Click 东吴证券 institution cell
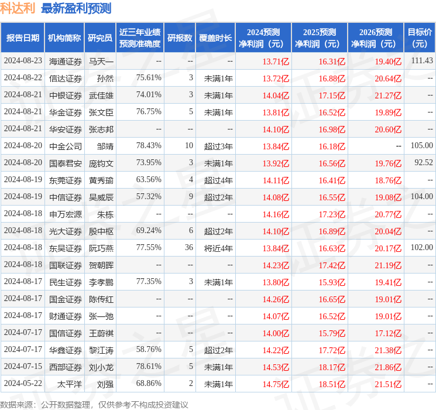 [66, 248]
